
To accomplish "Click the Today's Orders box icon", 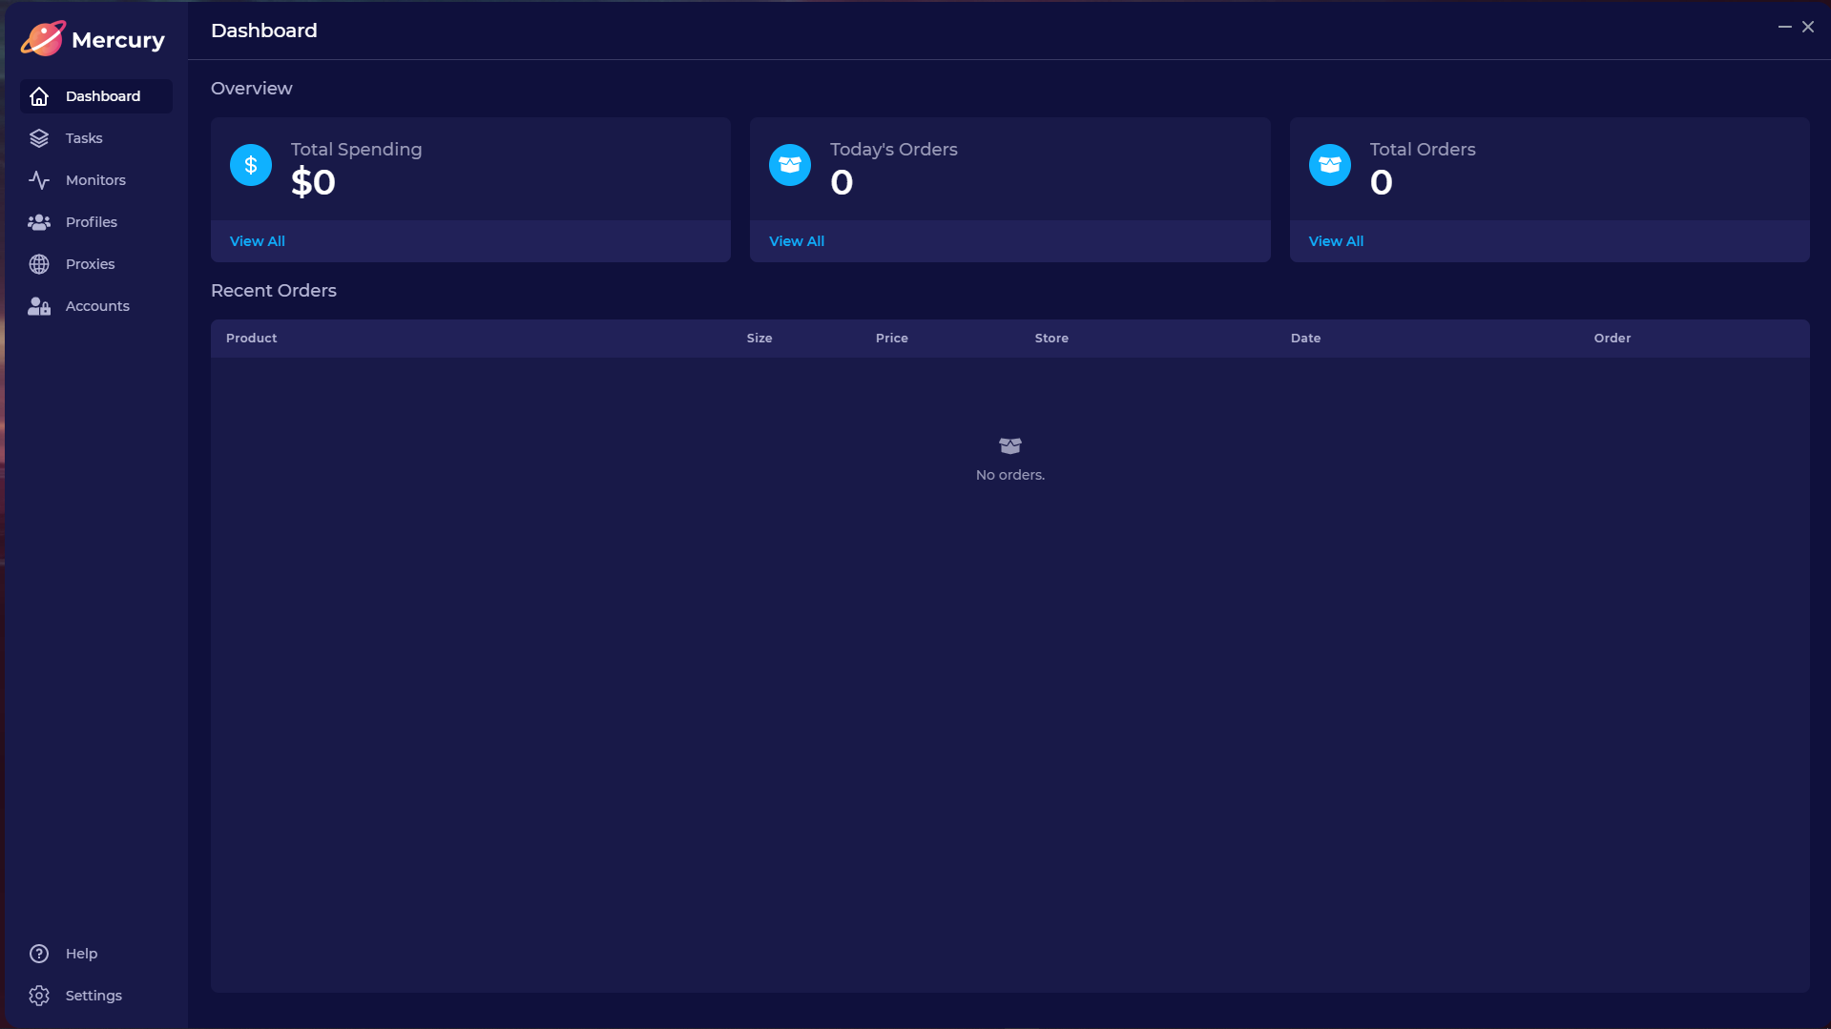I will coord(790,165).
